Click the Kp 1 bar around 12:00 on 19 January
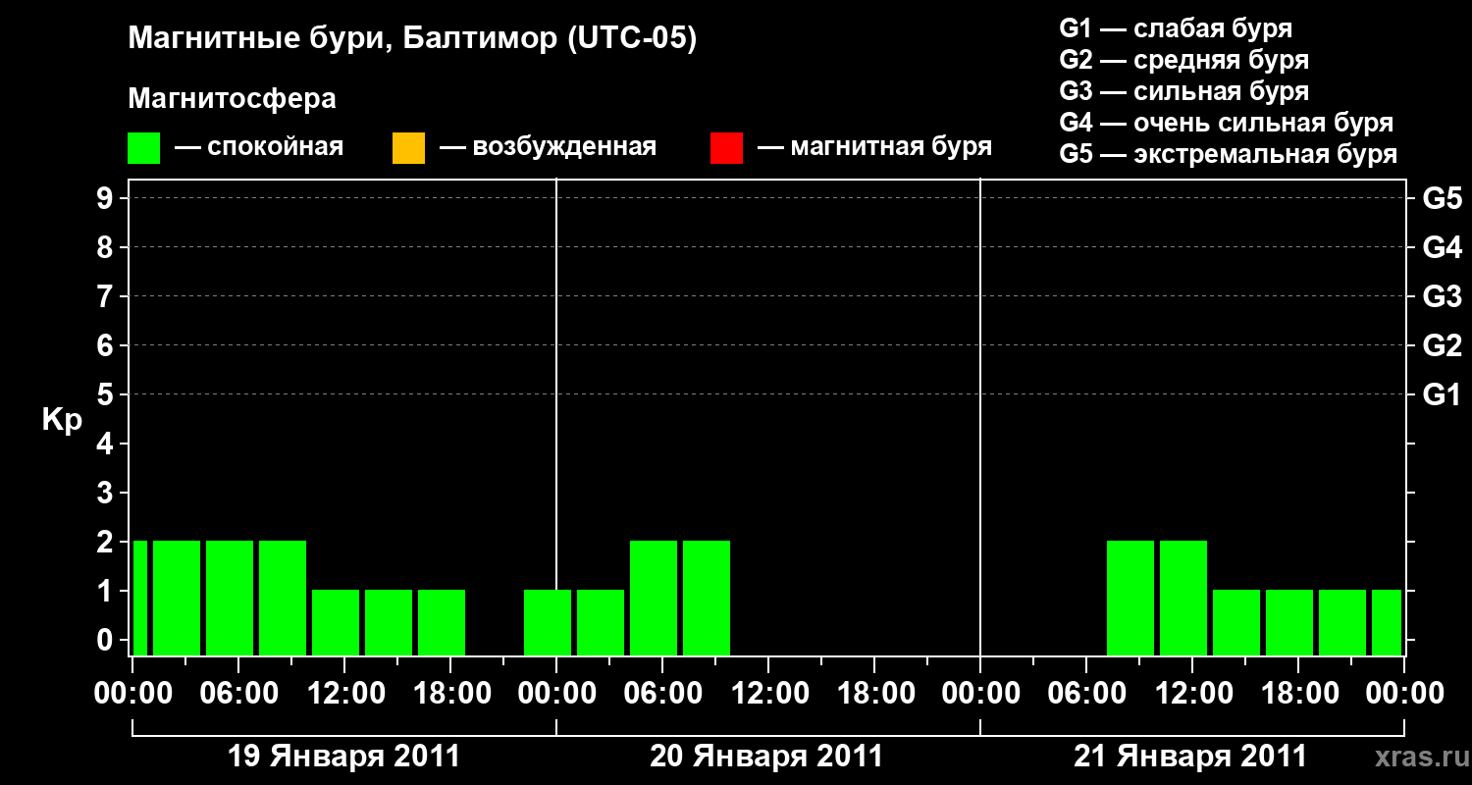The width and height of the screenshot is (1472, 785). coord(336,622)
